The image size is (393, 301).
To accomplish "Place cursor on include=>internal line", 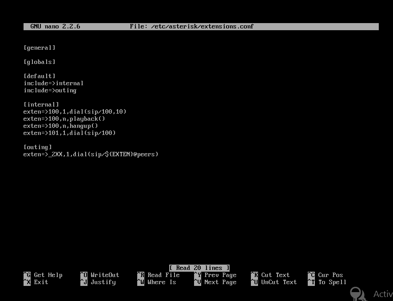I will click(x=54, y=83).
